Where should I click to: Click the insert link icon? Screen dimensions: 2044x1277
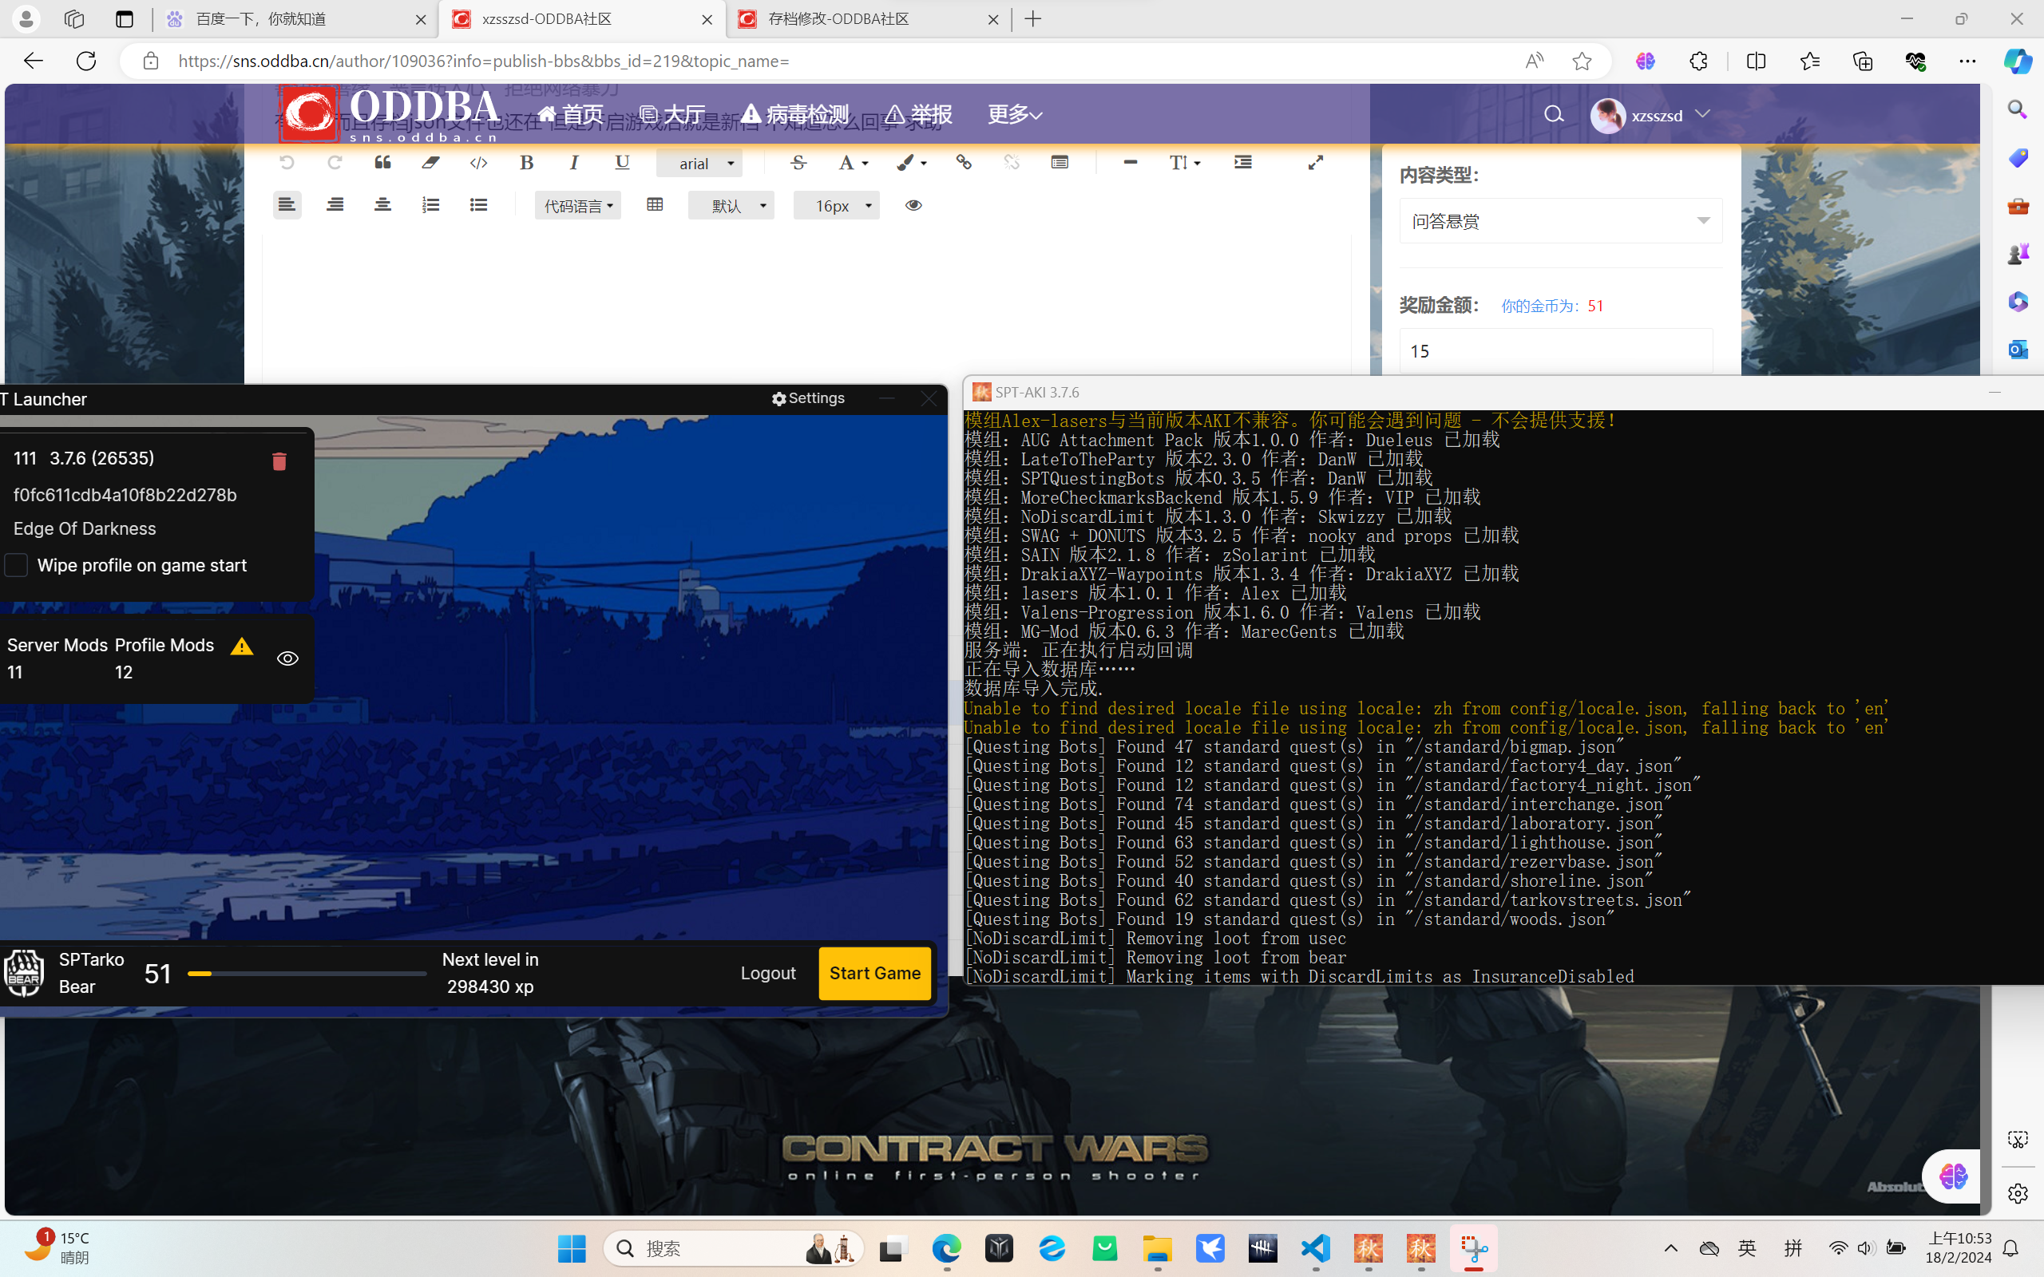pyautogui.click(x=964, y=162)
